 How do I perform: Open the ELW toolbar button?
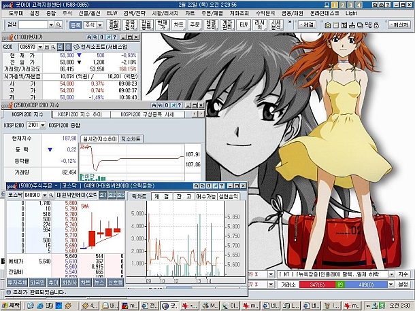pos(243,25)
